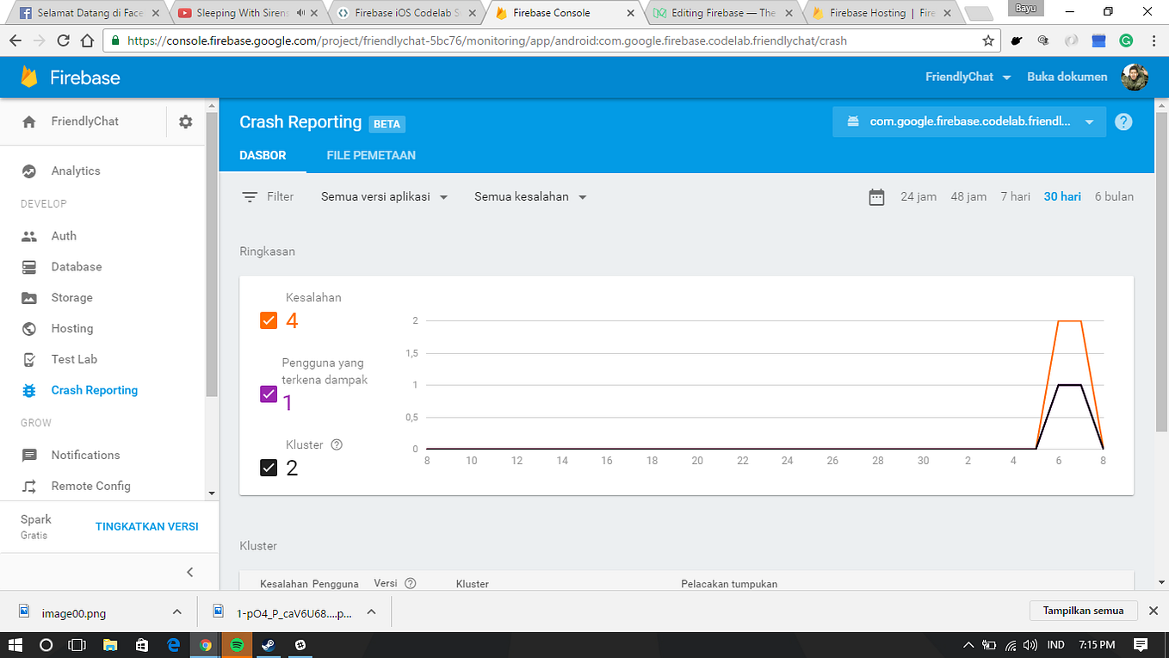Select Auth from the Develop menu
The image size is (1169, 658).
(65, 235)
